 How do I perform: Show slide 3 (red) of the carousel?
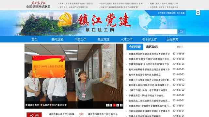[114, 105]
